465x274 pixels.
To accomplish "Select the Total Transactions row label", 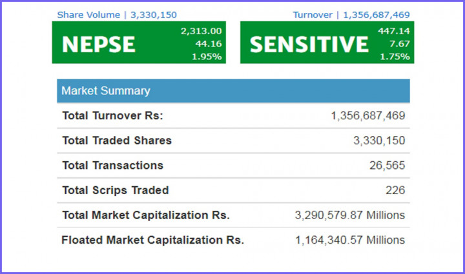I will [112, 166].
